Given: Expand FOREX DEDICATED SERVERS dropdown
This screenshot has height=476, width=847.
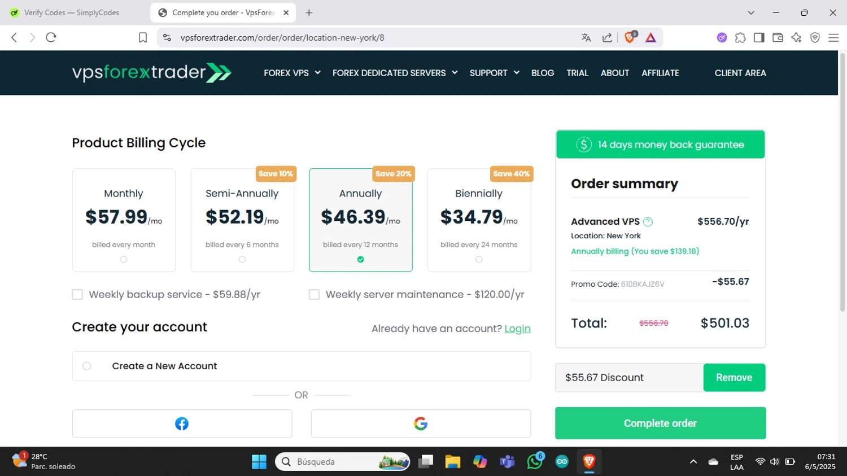Looking at the screenshot, I should [395, 73].
